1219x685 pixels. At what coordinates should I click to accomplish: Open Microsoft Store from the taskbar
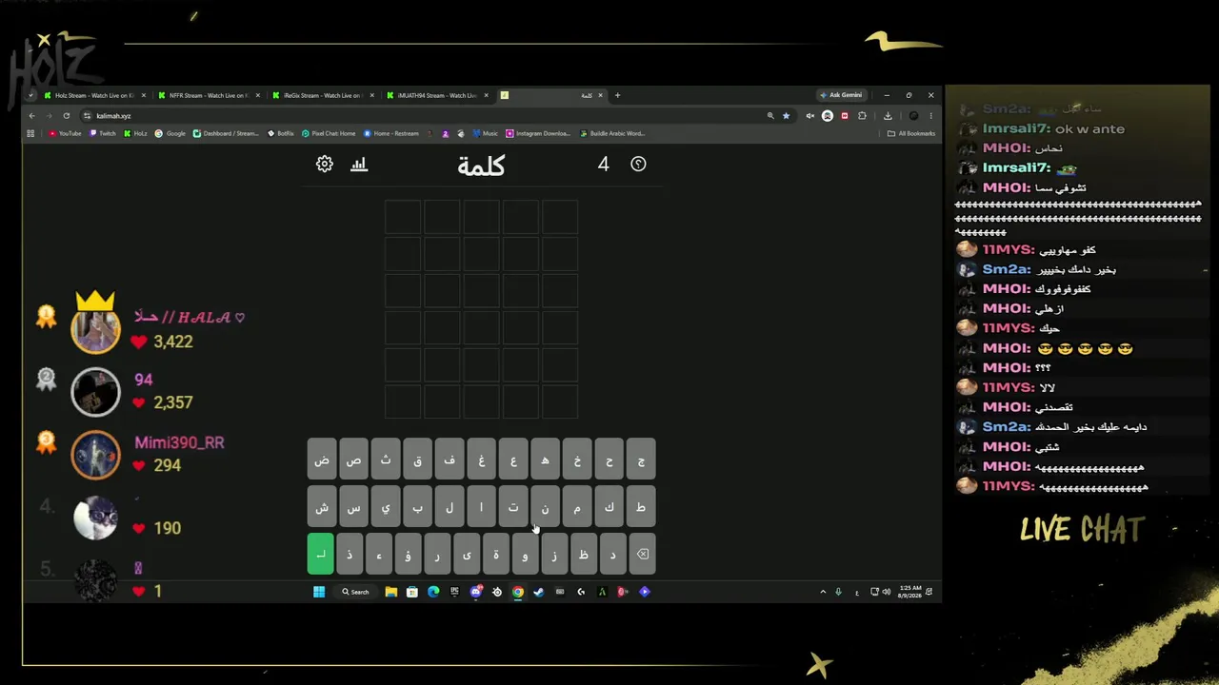[x=411, y=592]
